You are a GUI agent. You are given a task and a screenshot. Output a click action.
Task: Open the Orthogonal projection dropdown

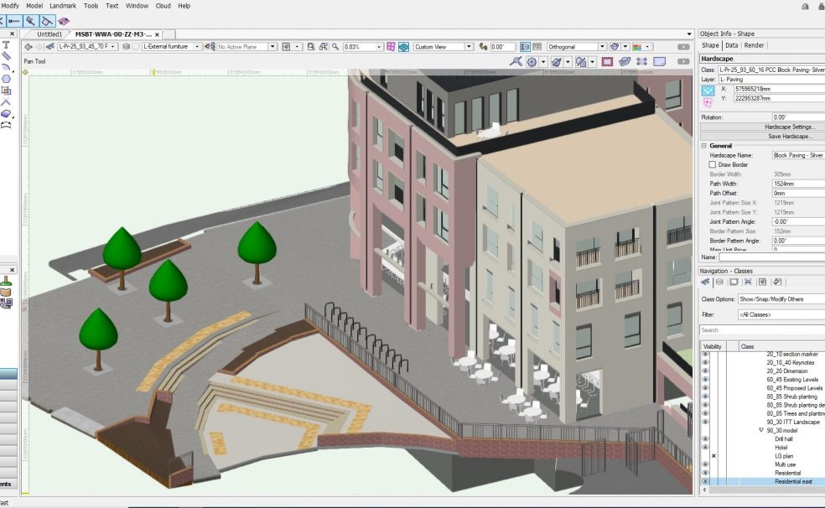[x=577, y=47]
